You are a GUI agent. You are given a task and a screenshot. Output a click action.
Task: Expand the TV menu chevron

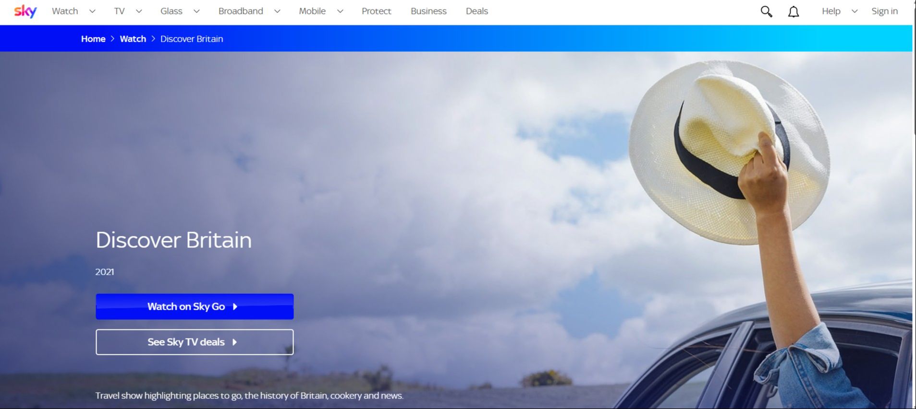139,12
